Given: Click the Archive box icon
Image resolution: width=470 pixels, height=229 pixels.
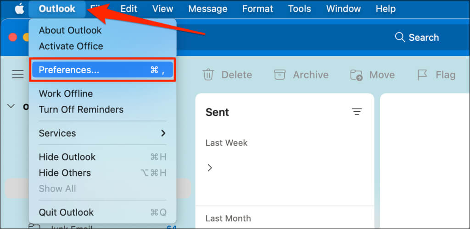Looking at the screenshot, I should coord(280,75).
